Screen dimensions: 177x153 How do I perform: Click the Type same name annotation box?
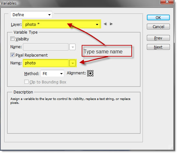(x=107, y=51)
